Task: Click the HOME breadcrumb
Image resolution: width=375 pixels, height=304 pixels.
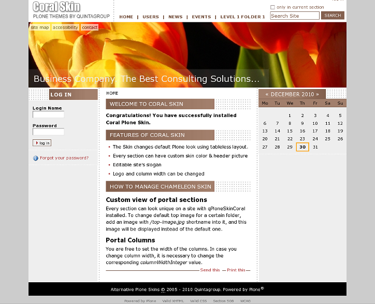Action: [x=112, y=93]
